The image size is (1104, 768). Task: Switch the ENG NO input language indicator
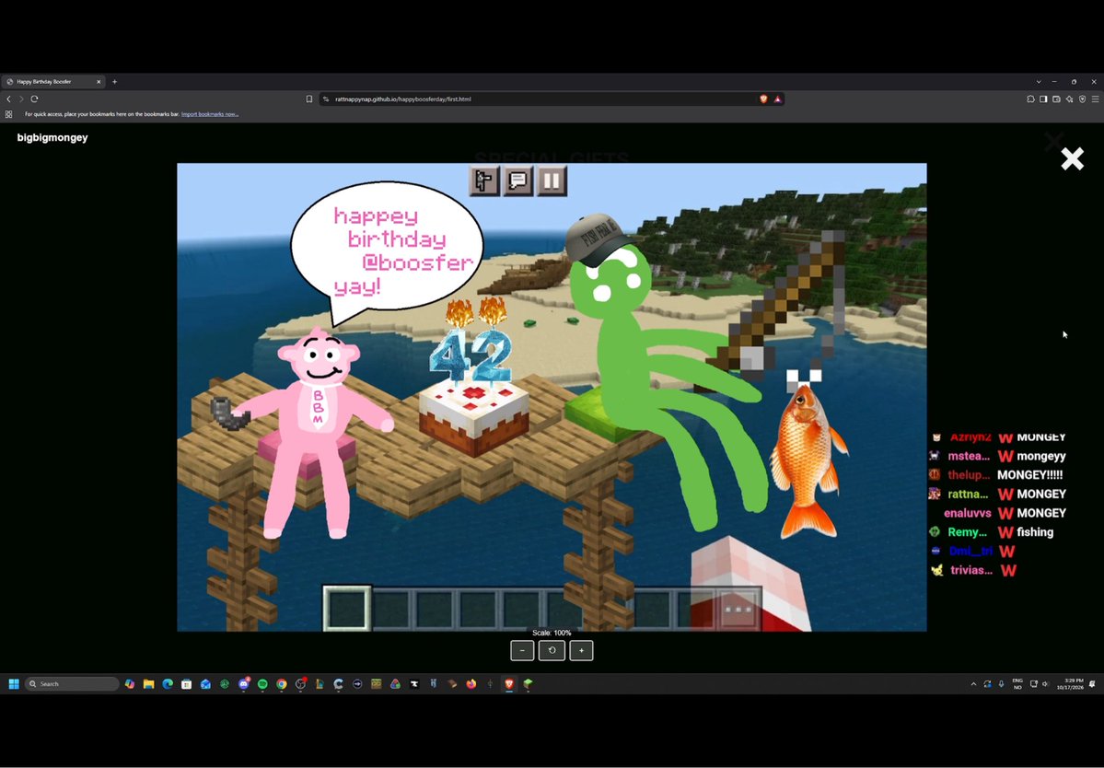(x=1017, y=683)
